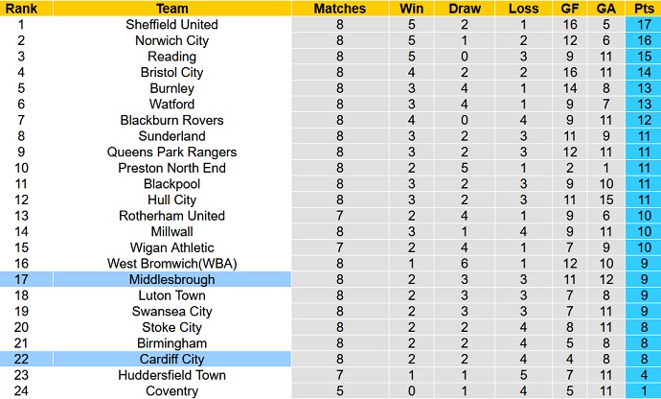Sort by the Matches column header
The image size is (661, 399).
coord(339,8)
